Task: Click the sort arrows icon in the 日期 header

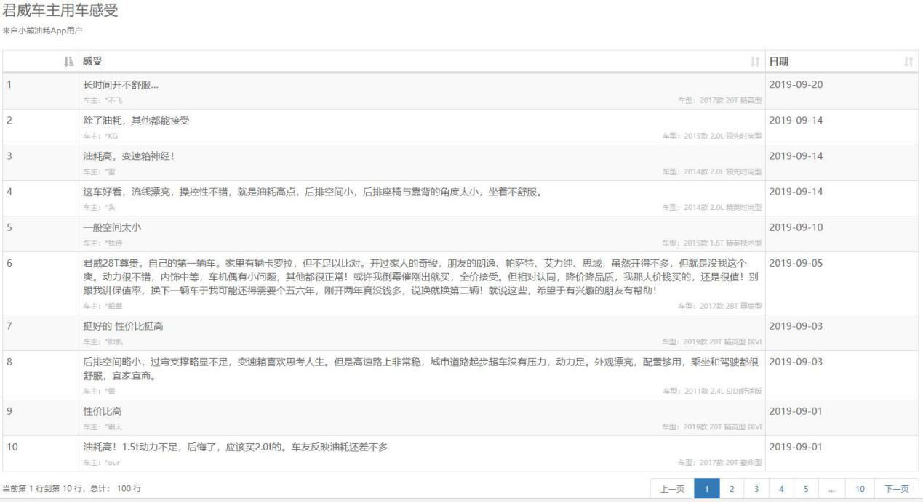Action: 908,62
